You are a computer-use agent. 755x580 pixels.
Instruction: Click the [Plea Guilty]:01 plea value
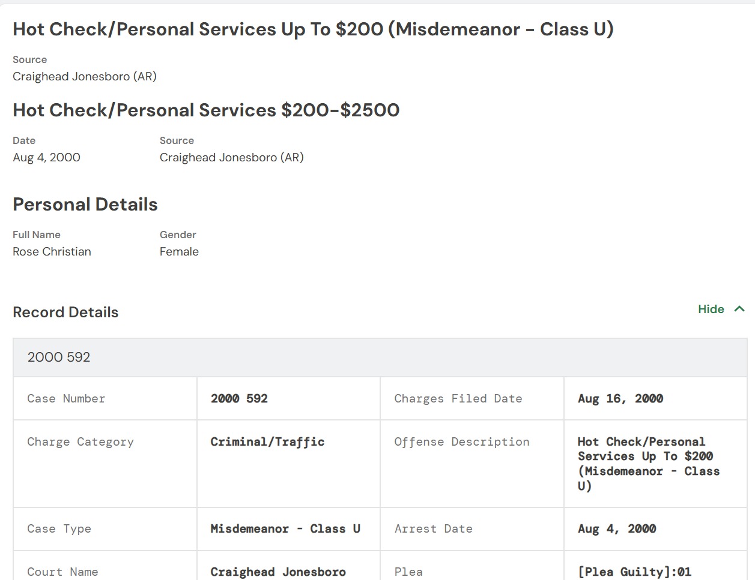[x=634, y=572]
